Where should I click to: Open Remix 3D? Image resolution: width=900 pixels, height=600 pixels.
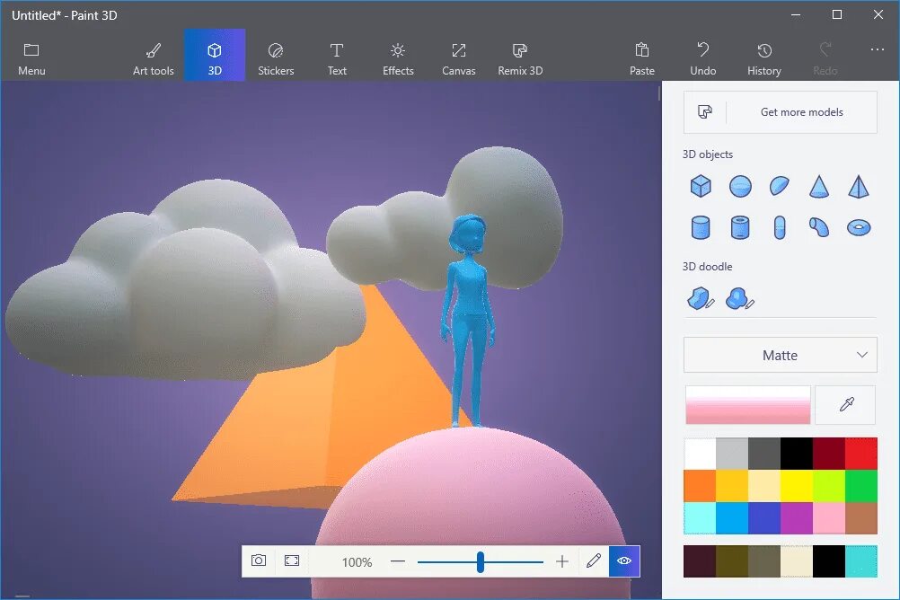[520, 59]
